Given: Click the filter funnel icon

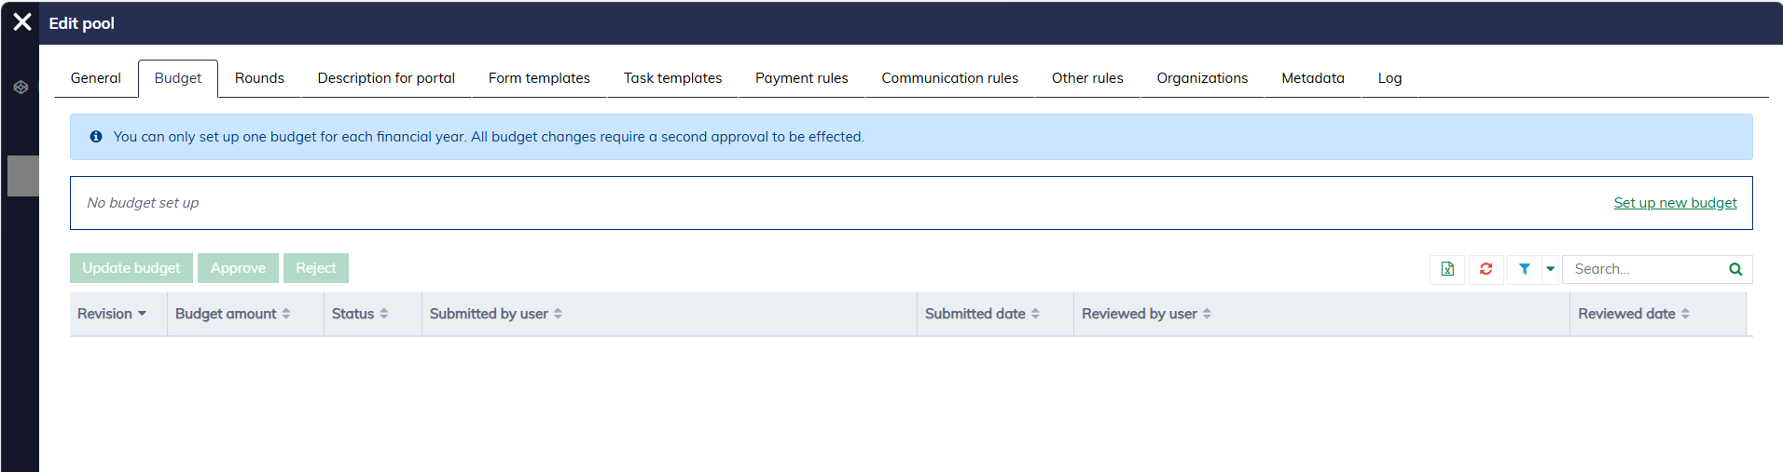Looking at the screenshot, I should click(x=1524, y=269).
